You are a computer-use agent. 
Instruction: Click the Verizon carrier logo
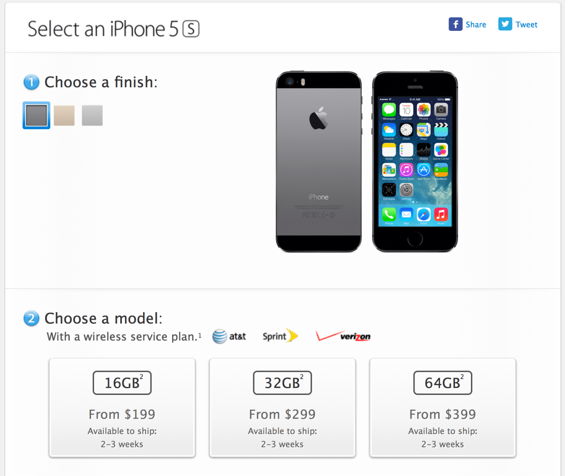pos(343,336)
